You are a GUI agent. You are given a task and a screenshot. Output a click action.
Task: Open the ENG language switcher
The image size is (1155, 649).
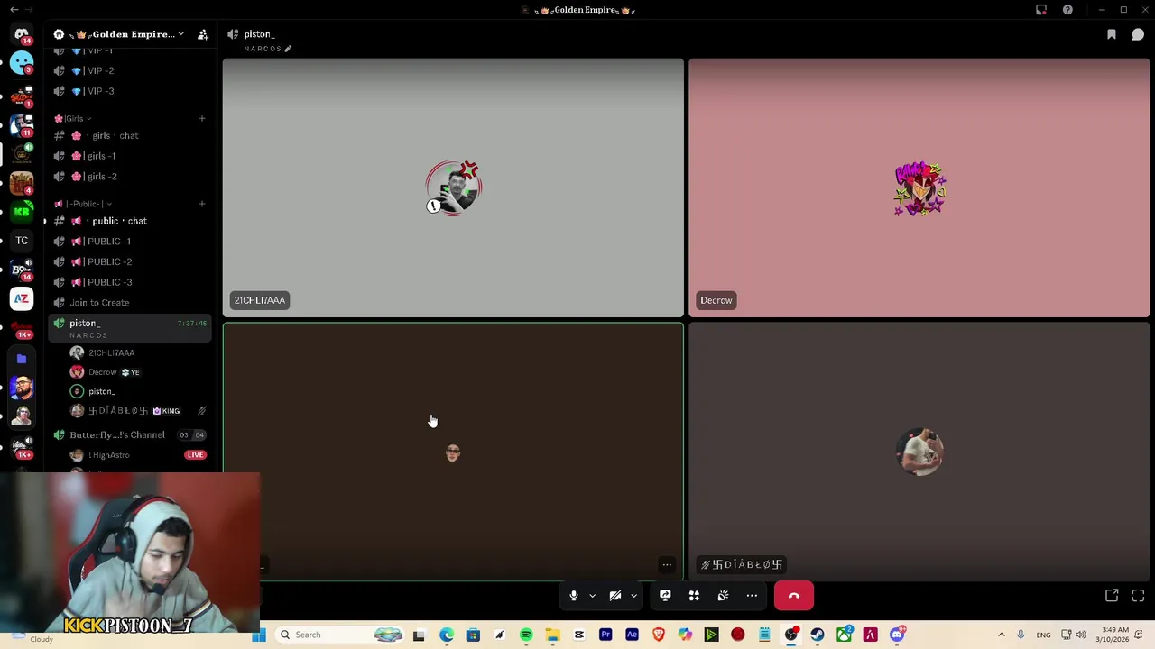click(1043, 635)
